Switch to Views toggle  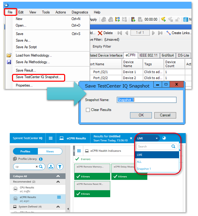[x=50, y=151]
